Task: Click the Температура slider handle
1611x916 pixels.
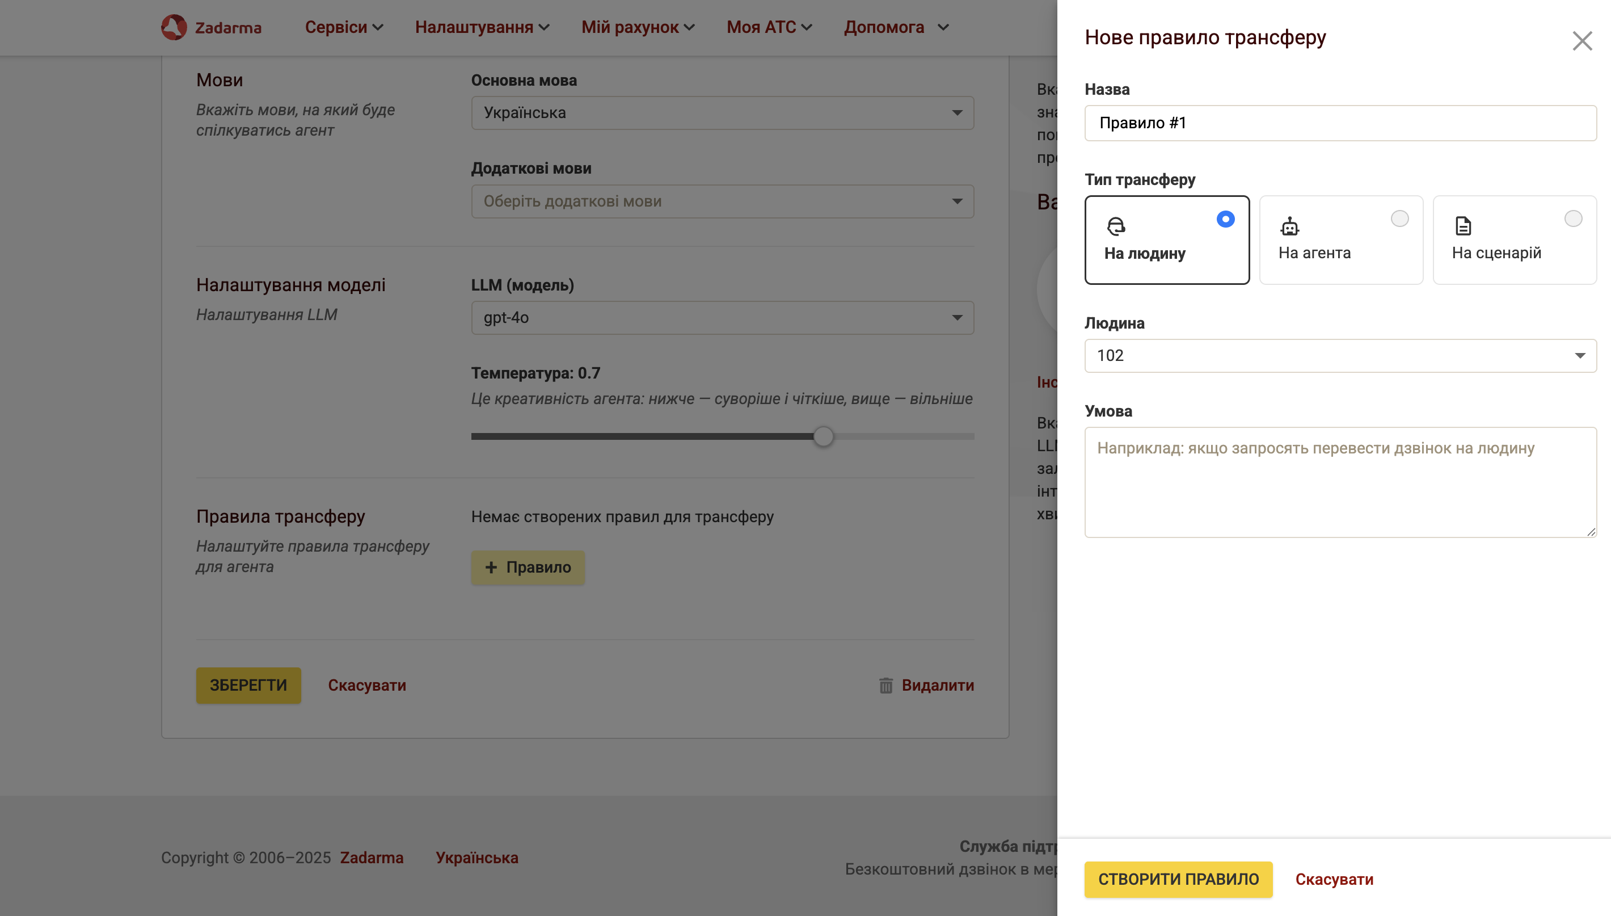Action: tap(823, 436)
